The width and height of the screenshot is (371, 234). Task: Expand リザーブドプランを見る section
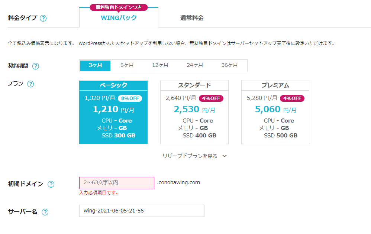[190, 156]
